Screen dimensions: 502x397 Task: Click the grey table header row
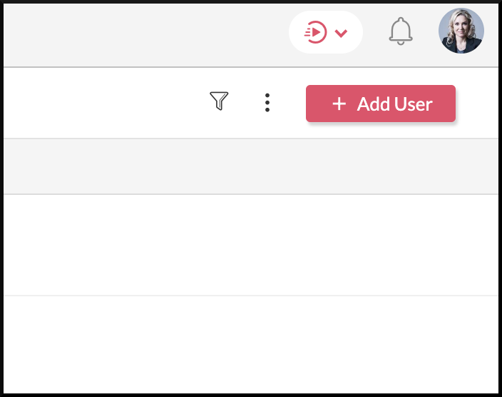(250, 166)
